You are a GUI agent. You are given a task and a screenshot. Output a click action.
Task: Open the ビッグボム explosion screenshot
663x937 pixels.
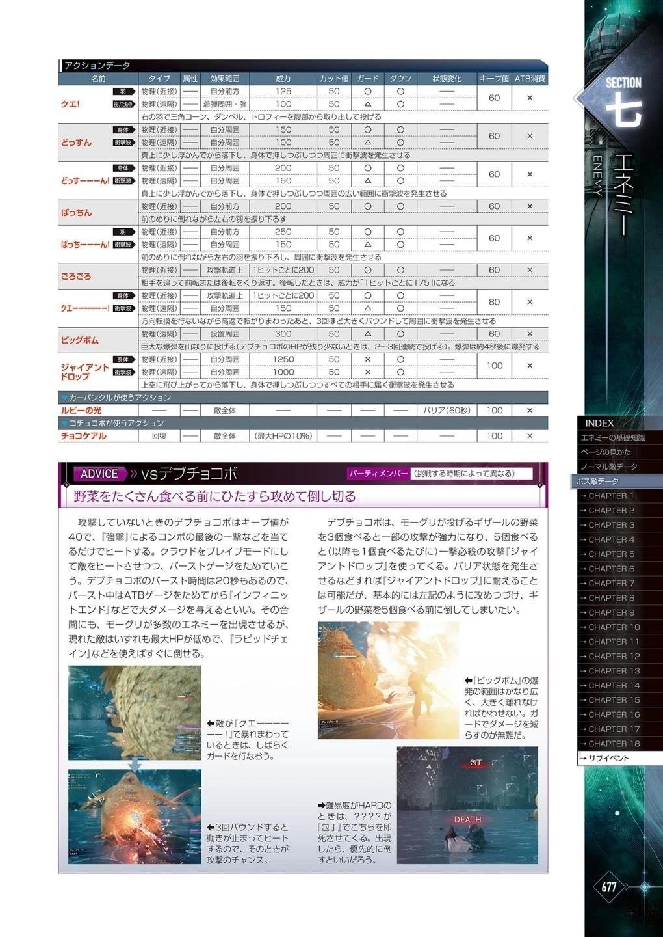[x=388, y=680]
